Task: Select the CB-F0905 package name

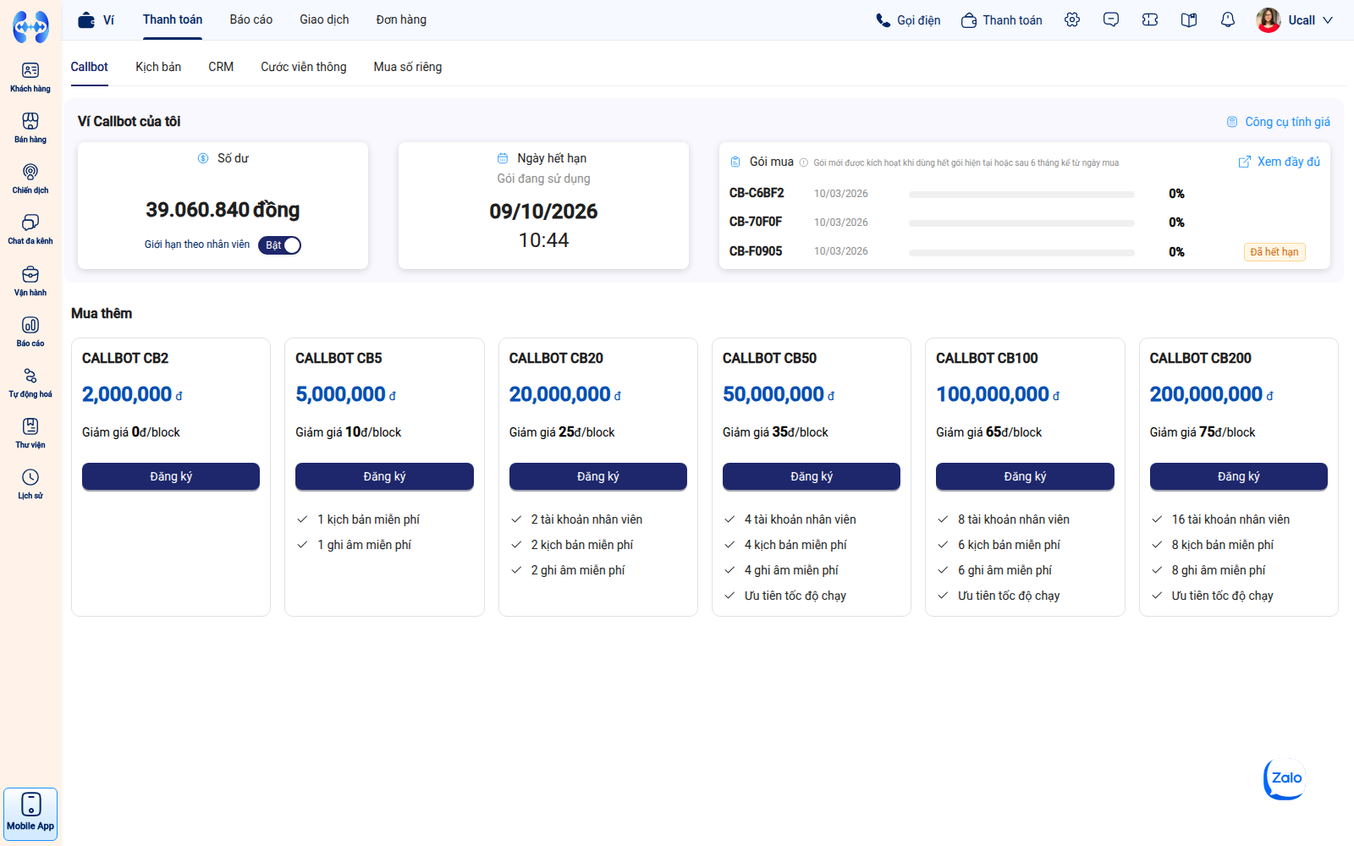Action: (756, 251)
